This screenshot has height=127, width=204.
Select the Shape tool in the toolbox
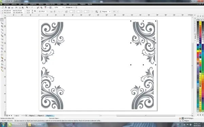coord(2,23)
